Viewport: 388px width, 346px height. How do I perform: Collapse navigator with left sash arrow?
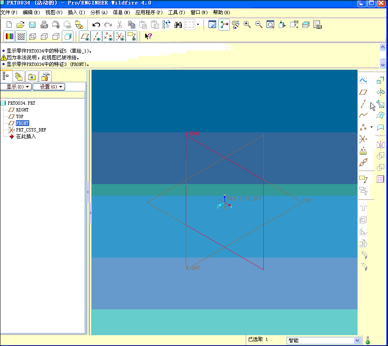[x=88, y=192]
